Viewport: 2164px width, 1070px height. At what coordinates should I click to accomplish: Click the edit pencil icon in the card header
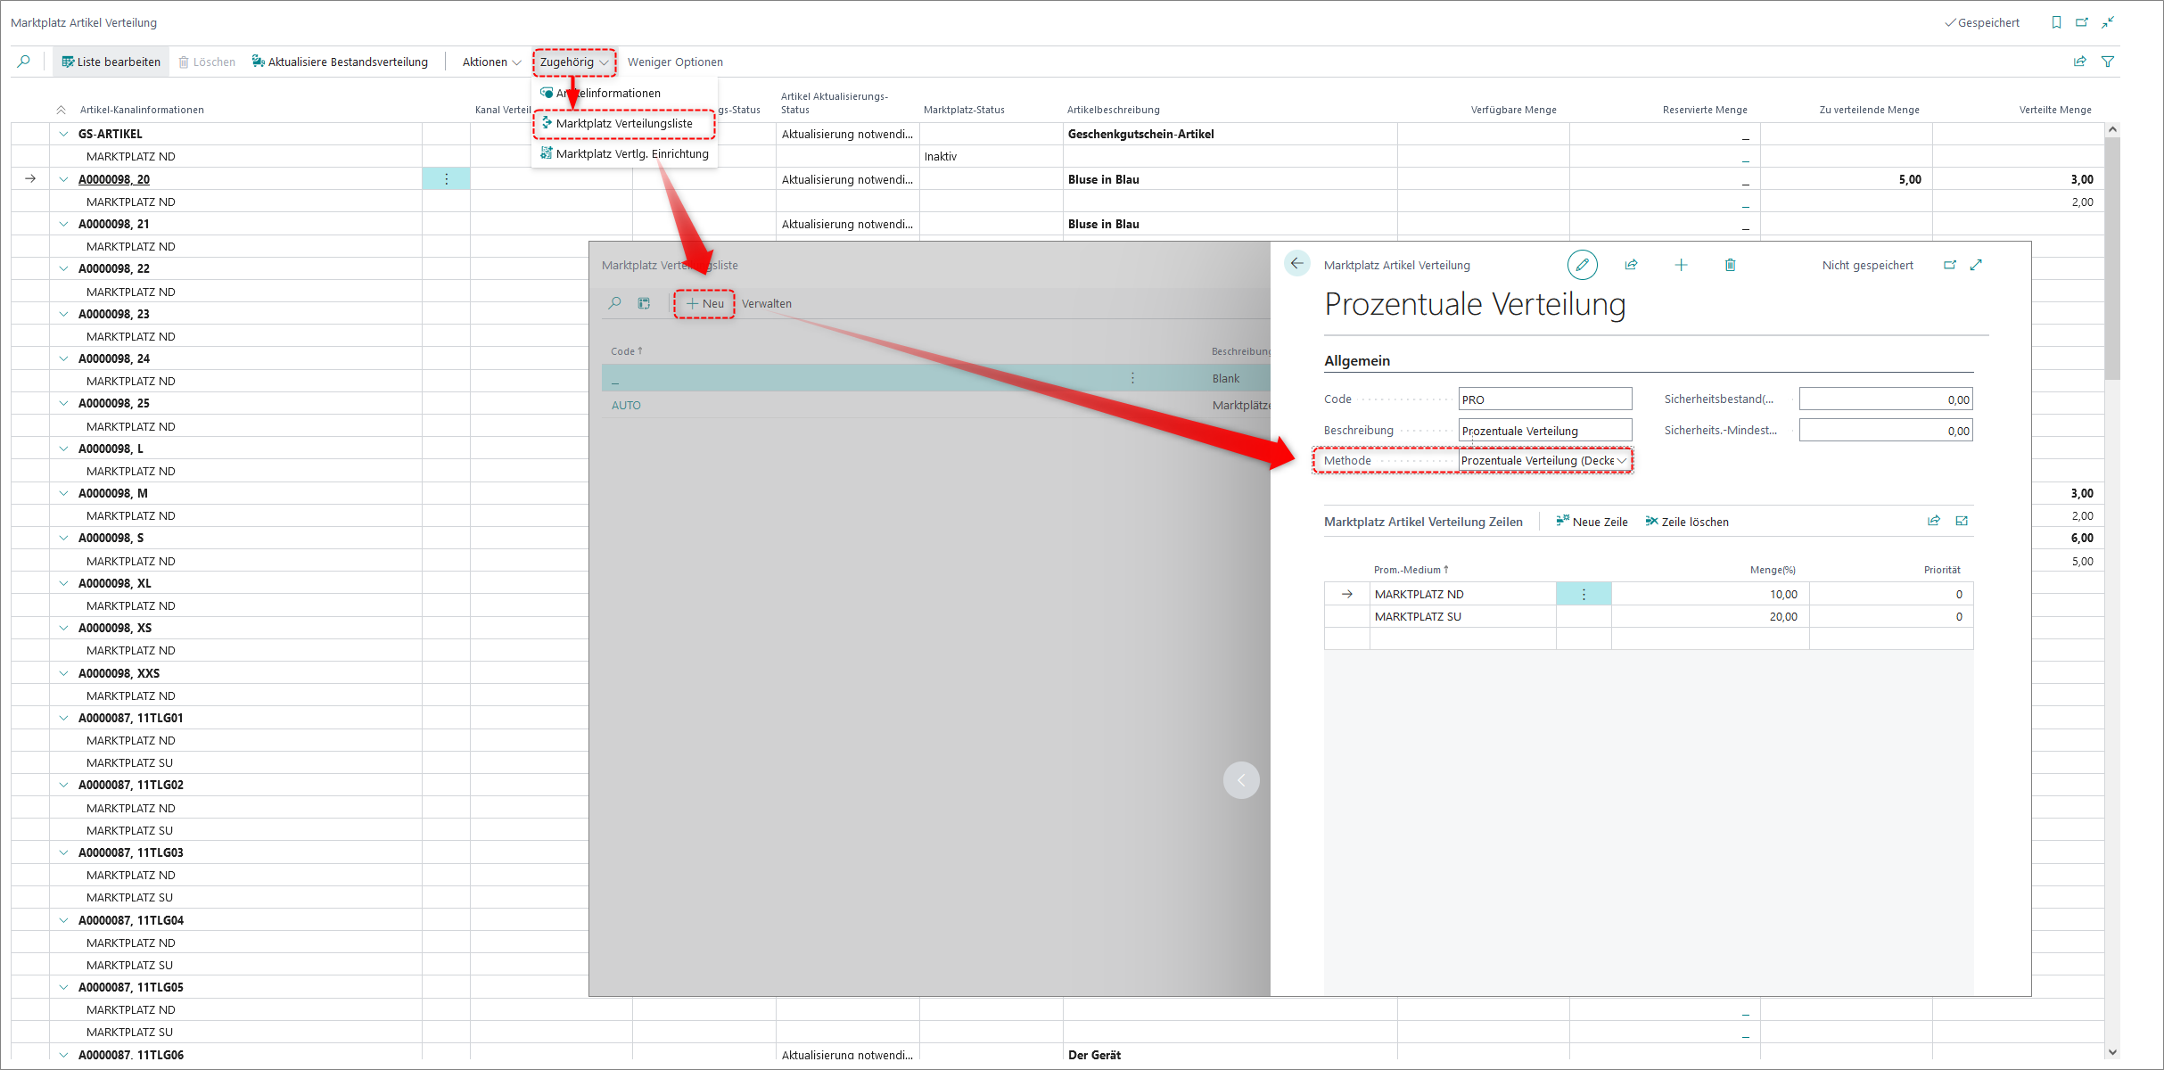[1582, 265]
